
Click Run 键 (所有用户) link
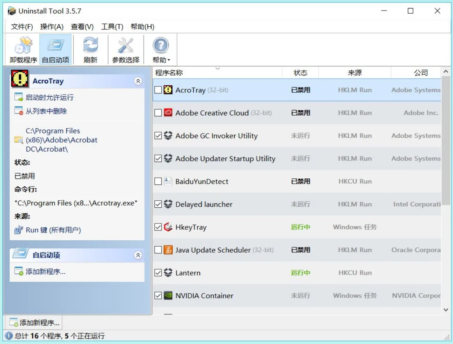(x=53, y=230)
